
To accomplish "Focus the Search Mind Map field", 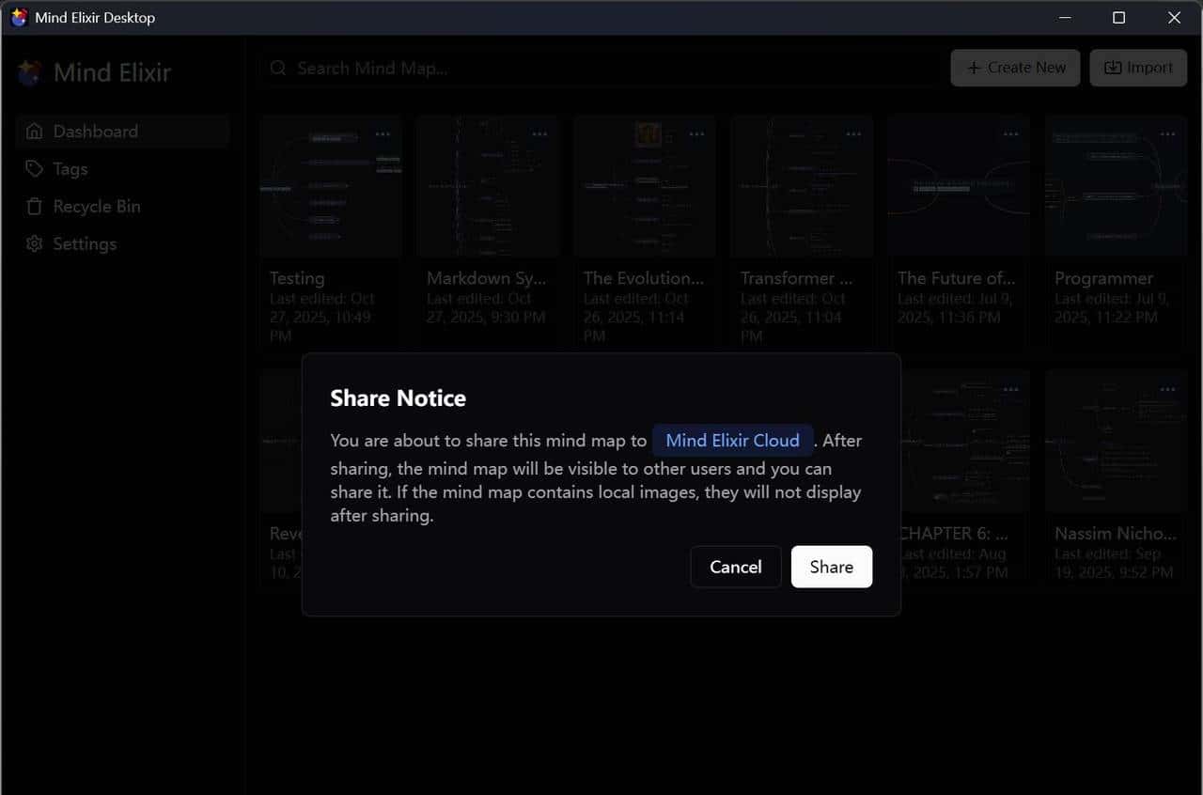I will [x=601, y=68].
